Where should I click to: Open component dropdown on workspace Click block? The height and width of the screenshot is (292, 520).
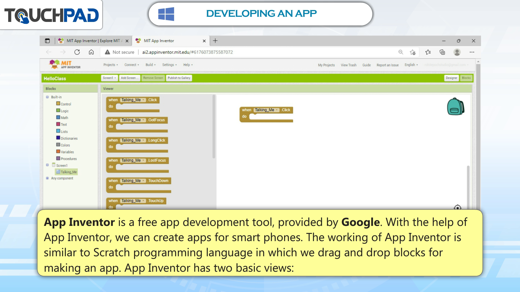click(266, 110)
